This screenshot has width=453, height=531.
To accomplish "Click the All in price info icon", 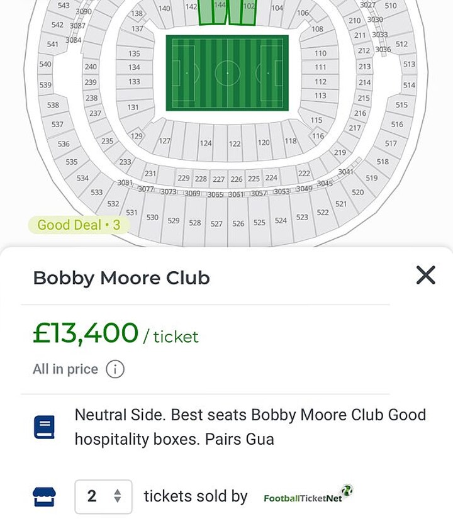I will pos(115,369).
